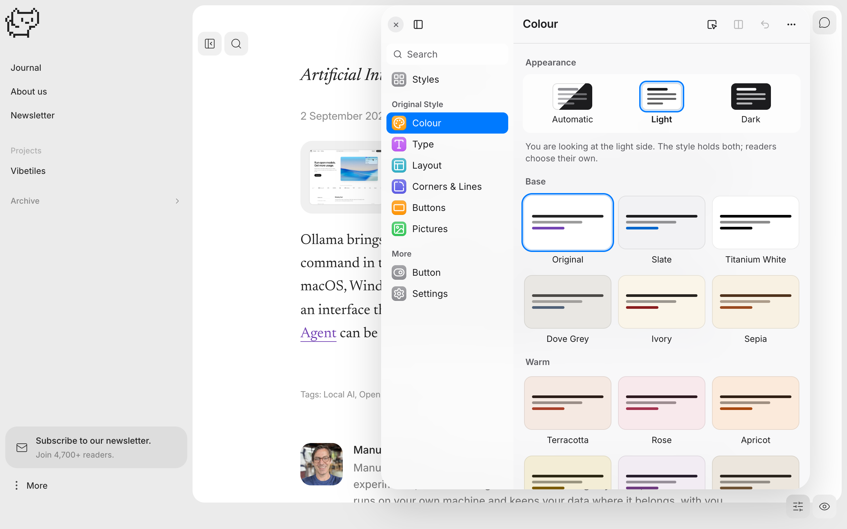The image size is (847, 529).
Task: Click Subscribe to our newsletter button
Action: coord(96,447)
